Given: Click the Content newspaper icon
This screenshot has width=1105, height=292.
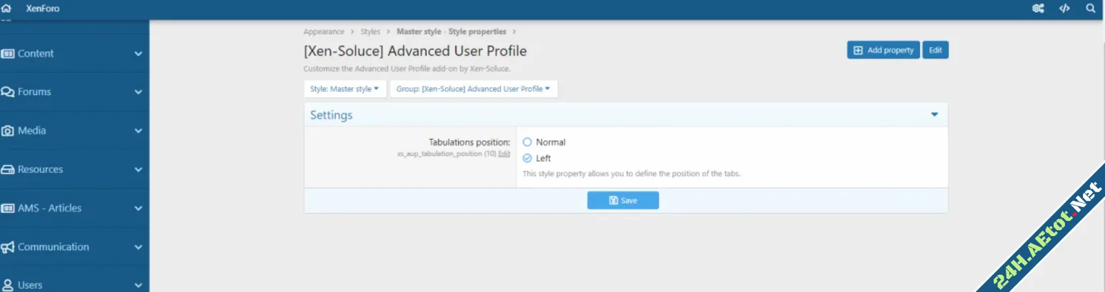Looking at the screenshot, I should (8, 53).
